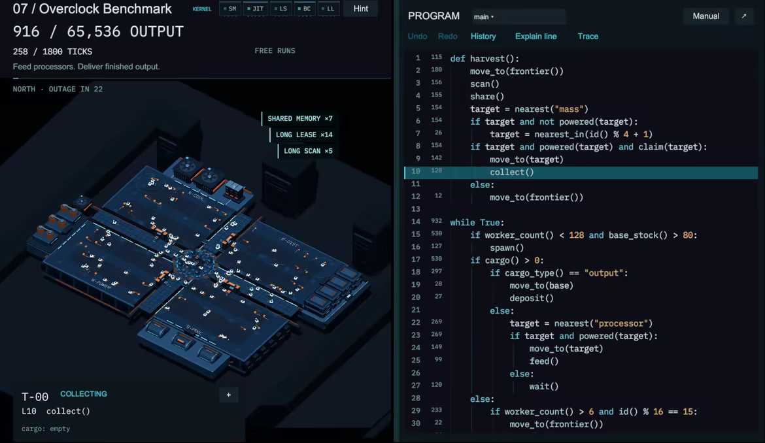Click the pop-out arrow icon
Screen dimensions: 765x443
[744, 16]
